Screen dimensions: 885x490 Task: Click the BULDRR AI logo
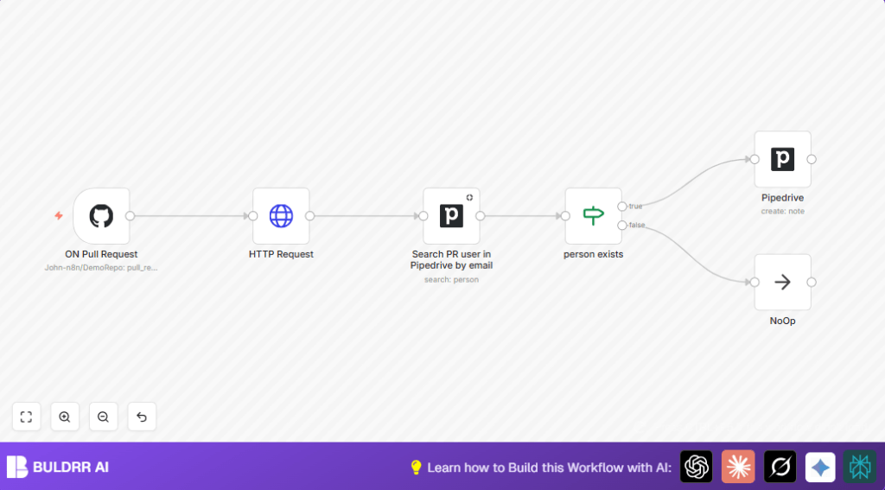click(x=58, y=467)
